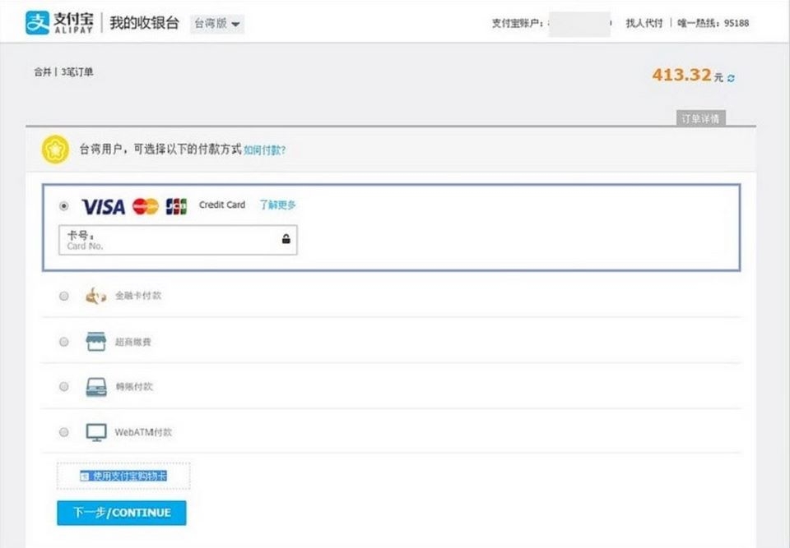Click the Alipay logo

tap(59, 23)
